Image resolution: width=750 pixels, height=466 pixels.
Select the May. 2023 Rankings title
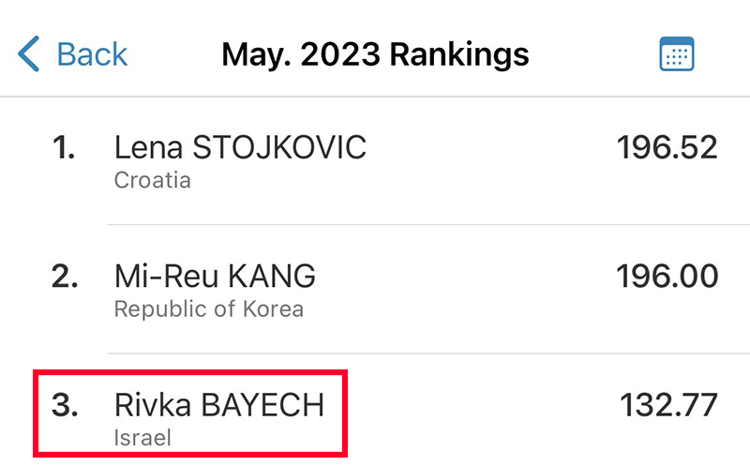(376, 54)
